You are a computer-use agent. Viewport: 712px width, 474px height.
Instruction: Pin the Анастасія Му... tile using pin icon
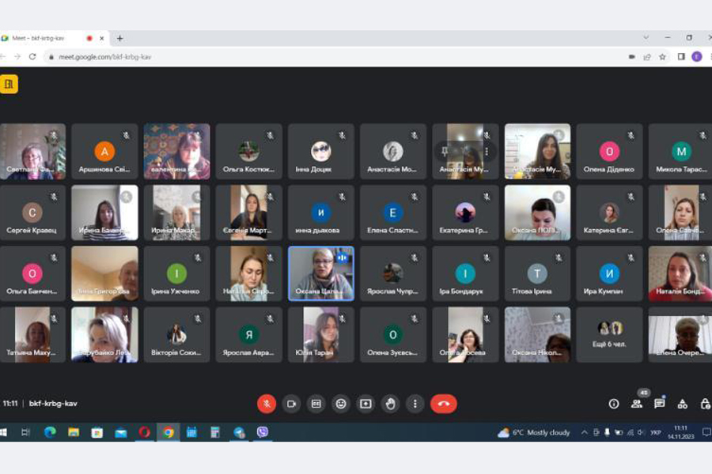(x=445, y=152)
